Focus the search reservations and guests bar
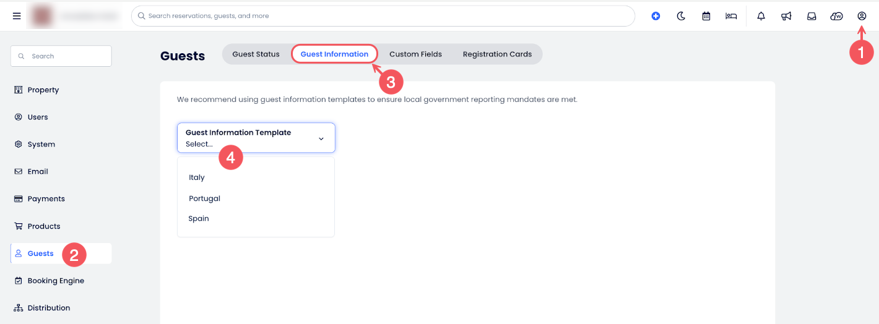 [383, 16]
